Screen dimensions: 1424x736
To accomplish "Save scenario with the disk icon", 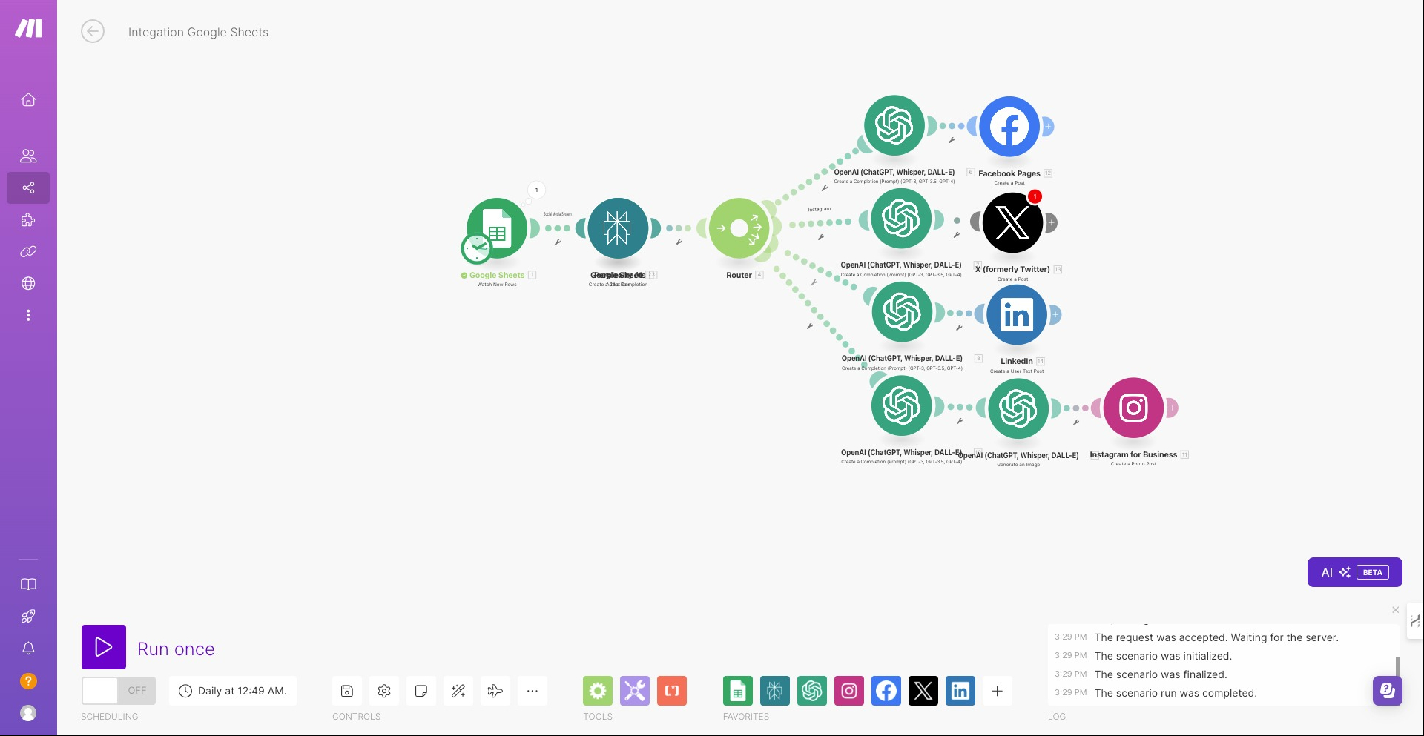I will pos(347,691).
